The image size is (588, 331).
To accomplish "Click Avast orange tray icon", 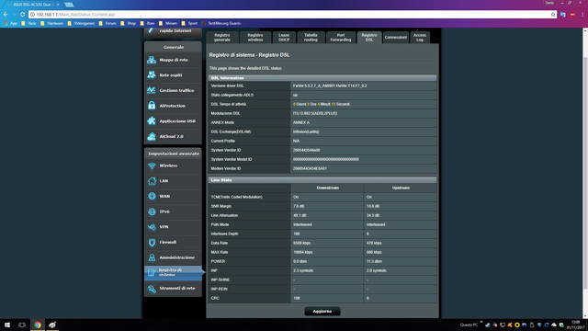I will coord(510,325).
